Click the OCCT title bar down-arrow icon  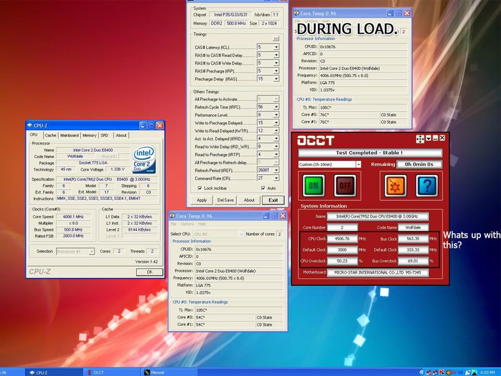428,138
